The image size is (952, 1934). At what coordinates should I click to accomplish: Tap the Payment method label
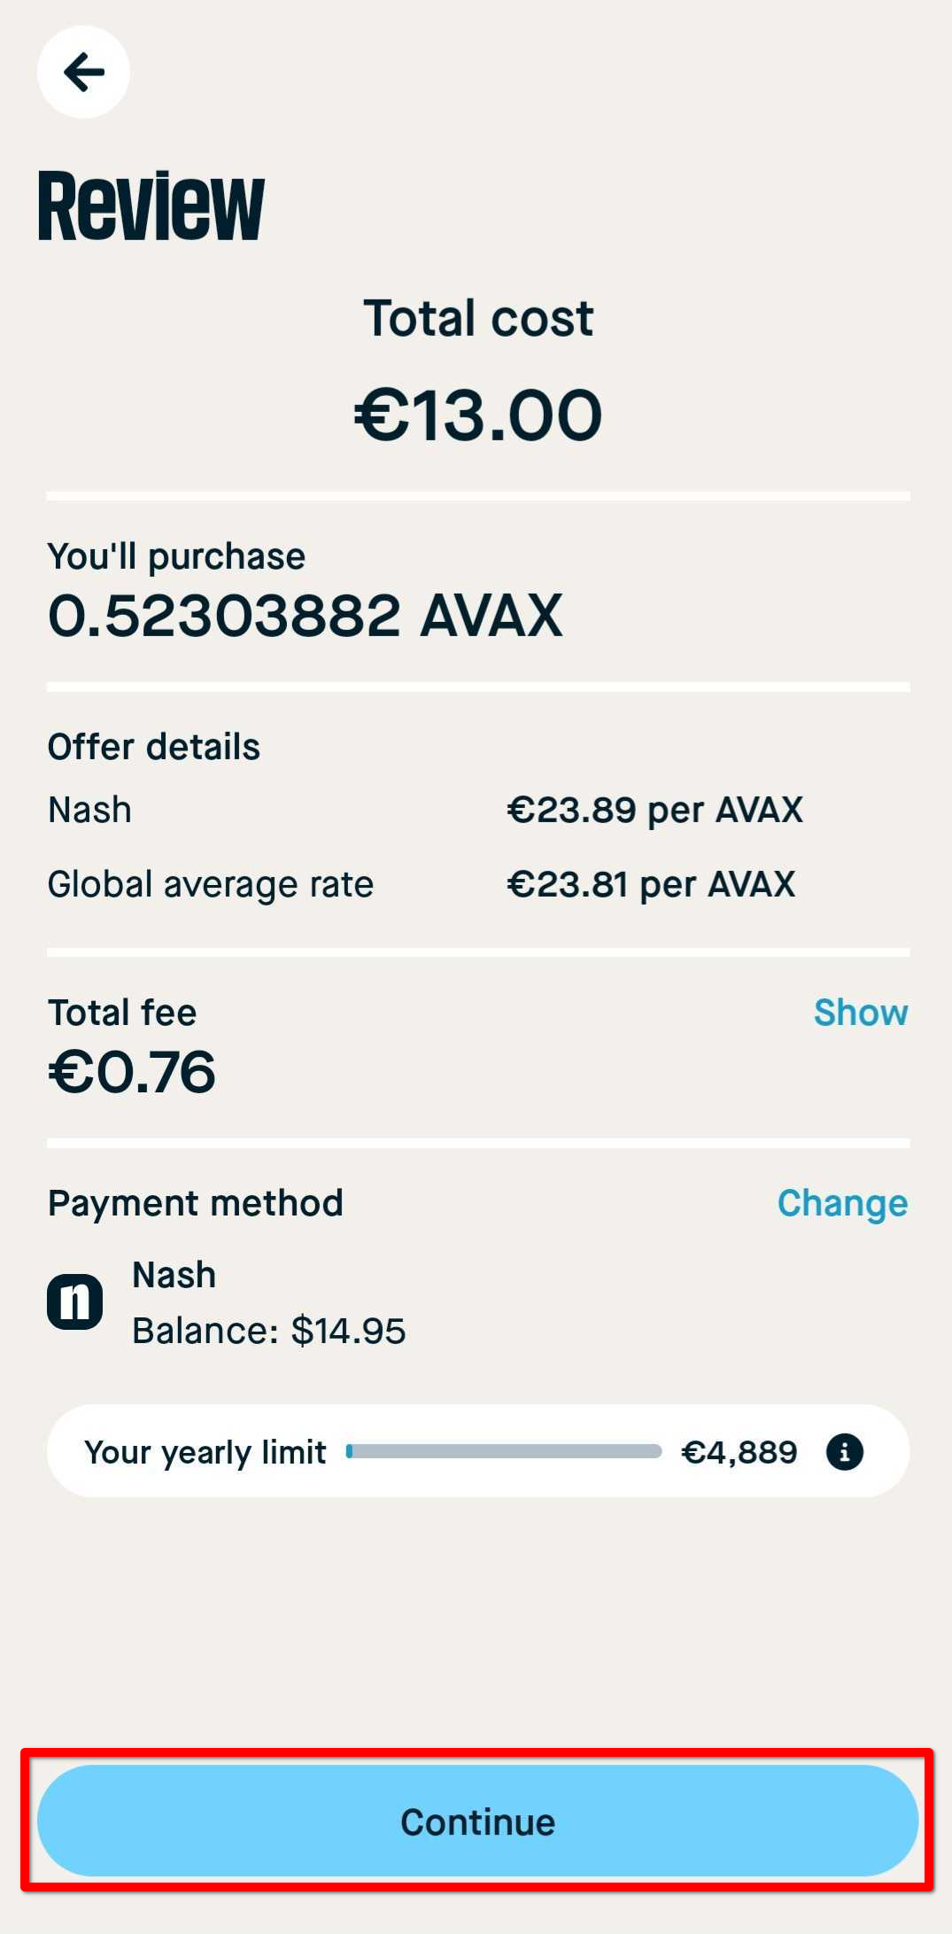(x=196, y=1203)
